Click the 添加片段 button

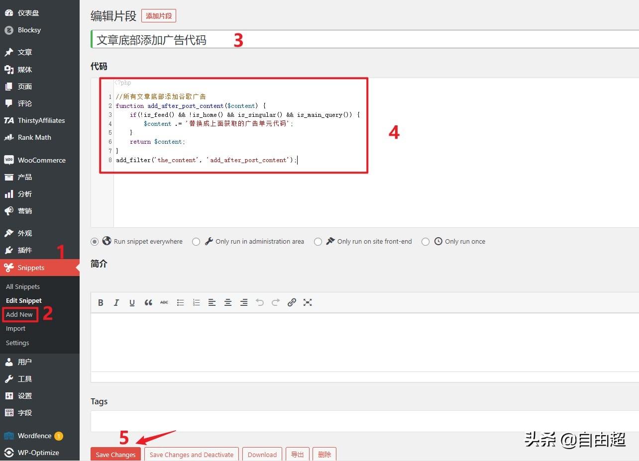click(x=159, y=16)
